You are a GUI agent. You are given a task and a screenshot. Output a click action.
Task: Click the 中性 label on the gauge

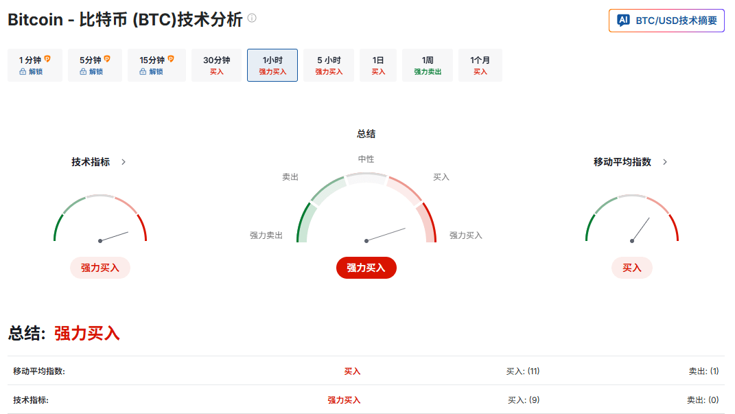click(x=366, y=159)
